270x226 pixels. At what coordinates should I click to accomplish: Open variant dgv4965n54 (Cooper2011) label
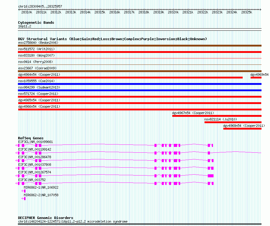39,100
